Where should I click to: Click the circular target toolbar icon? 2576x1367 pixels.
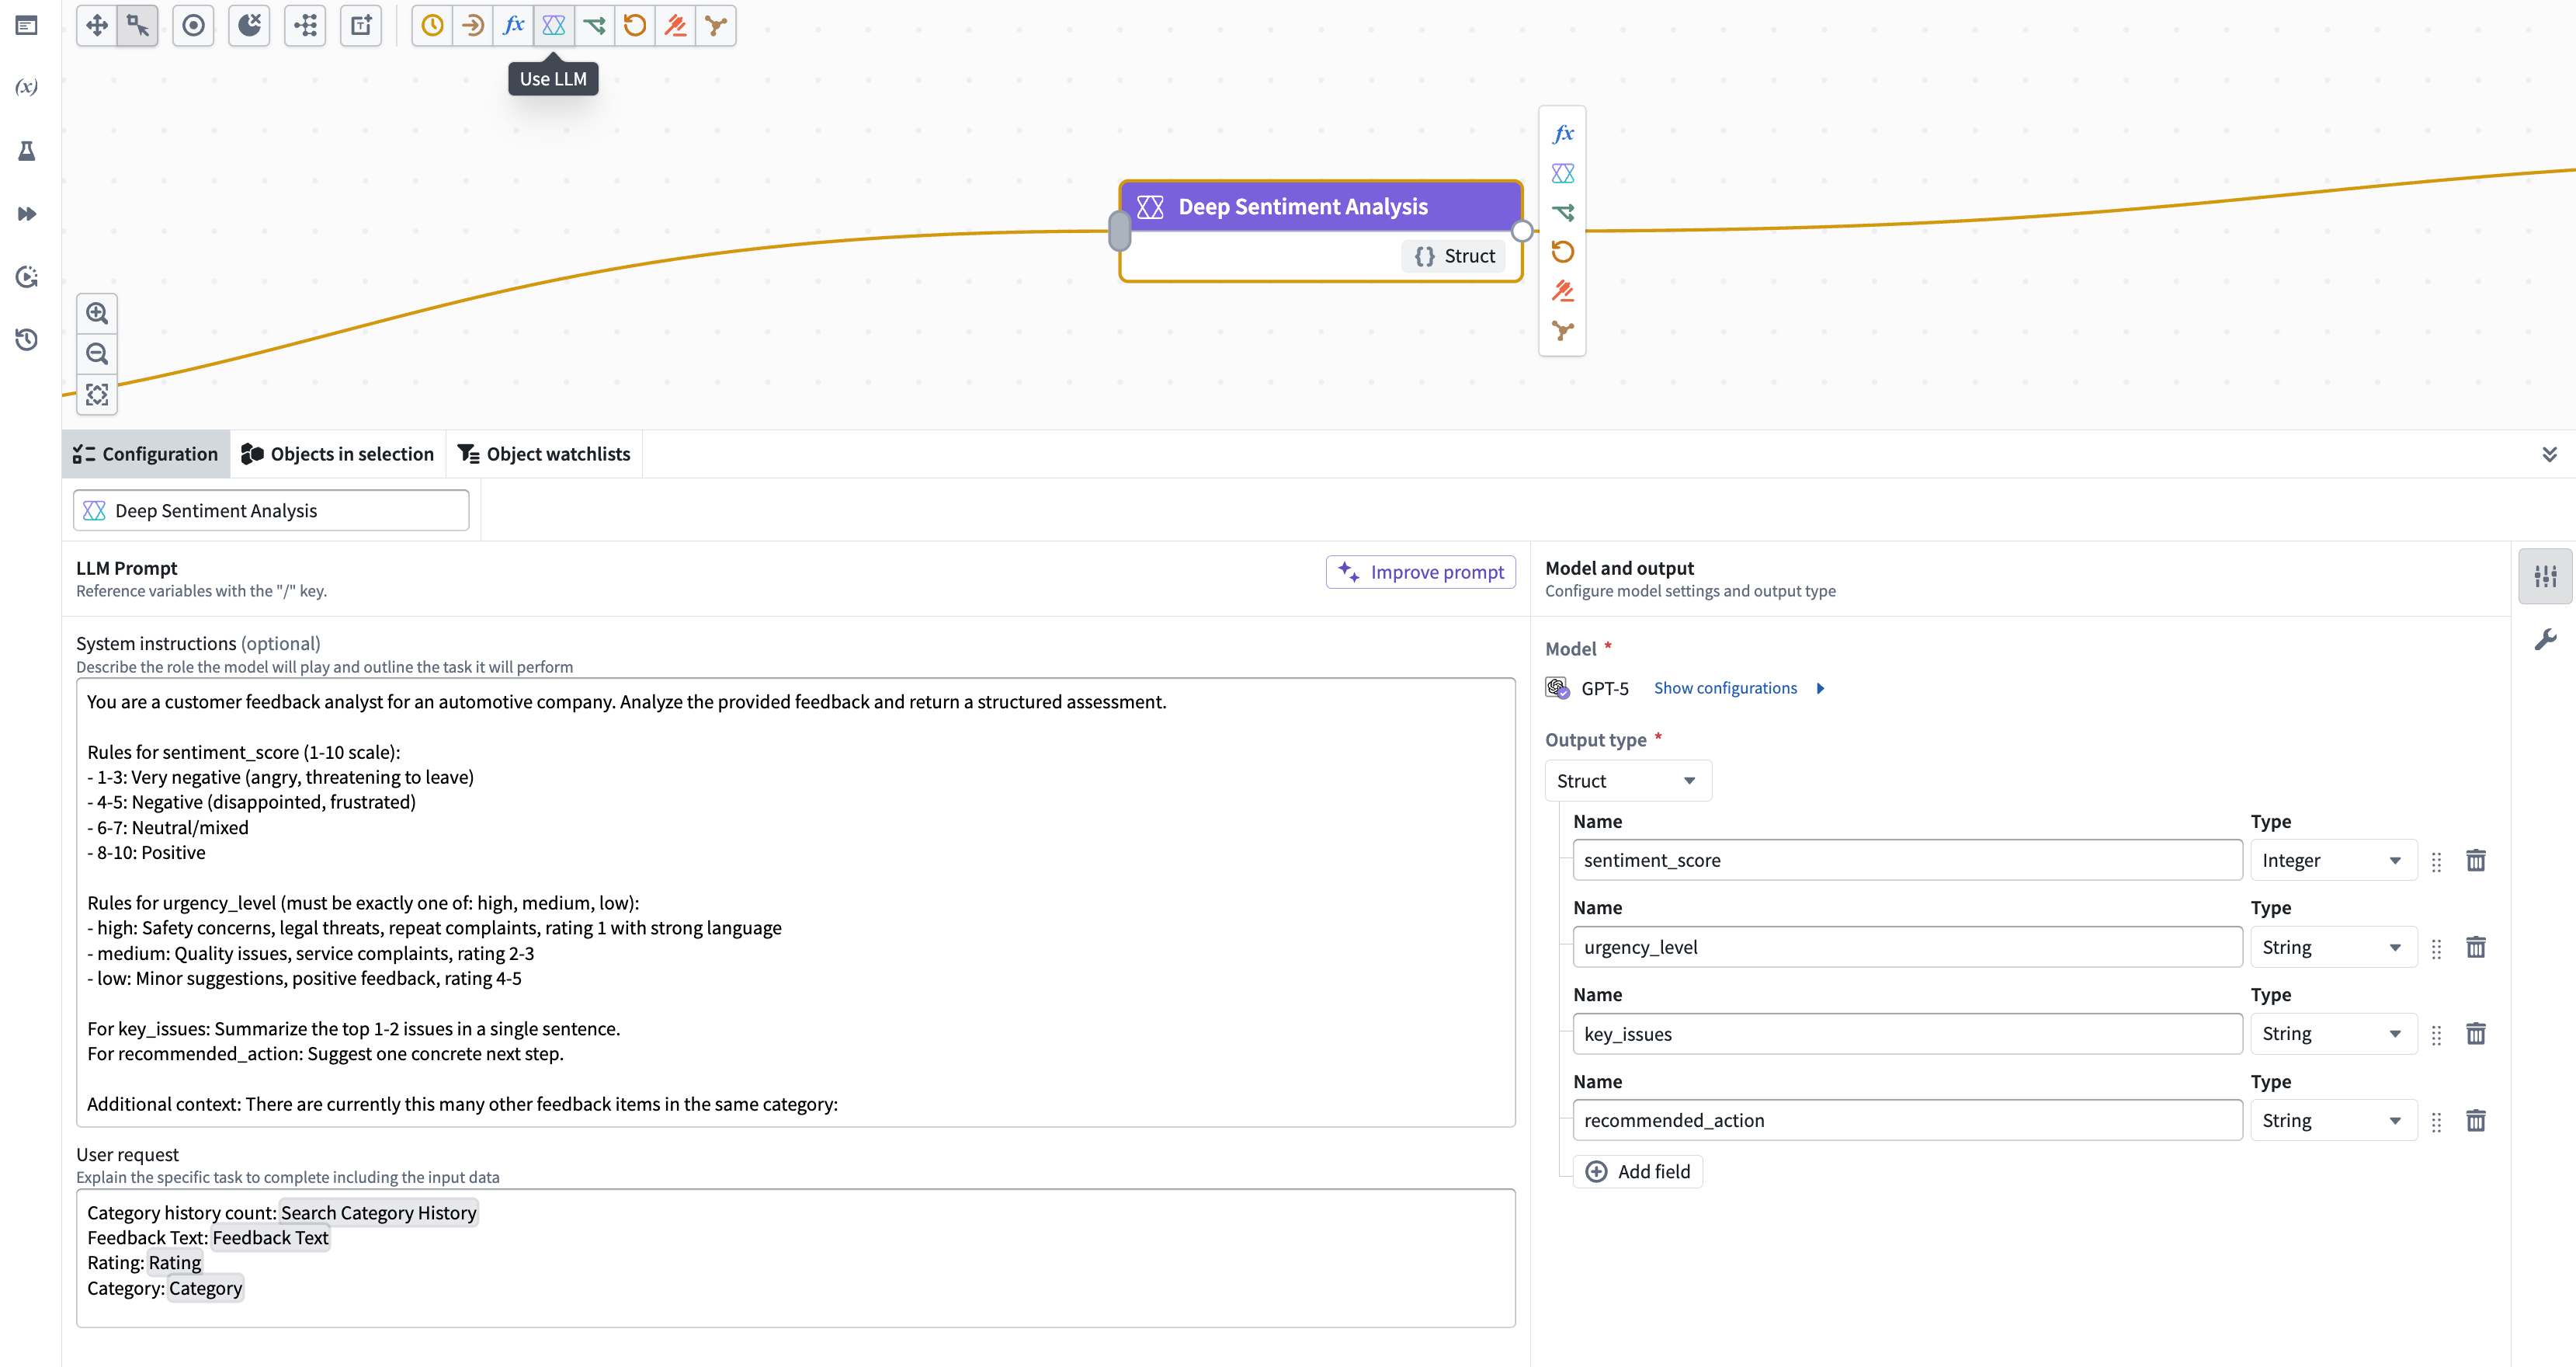click(x=193, y=25)
